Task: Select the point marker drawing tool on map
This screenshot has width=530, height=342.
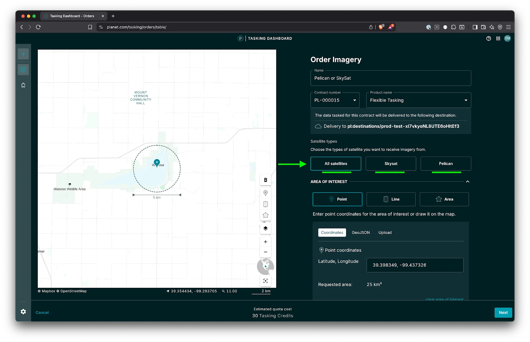Action: coord(265,193)
